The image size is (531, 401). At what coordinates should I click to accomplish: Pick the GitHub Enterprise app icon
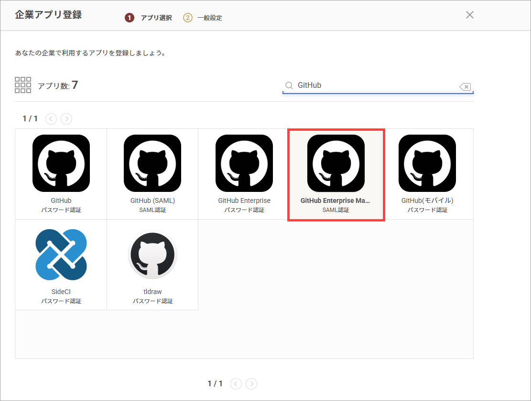(244, 163)
